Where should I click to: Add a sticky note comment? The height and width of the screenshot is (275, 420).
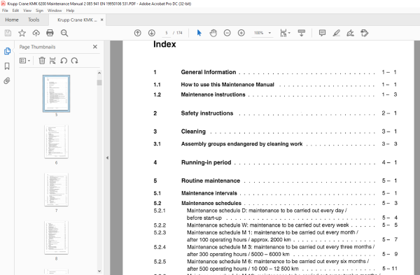coord(322,33)
